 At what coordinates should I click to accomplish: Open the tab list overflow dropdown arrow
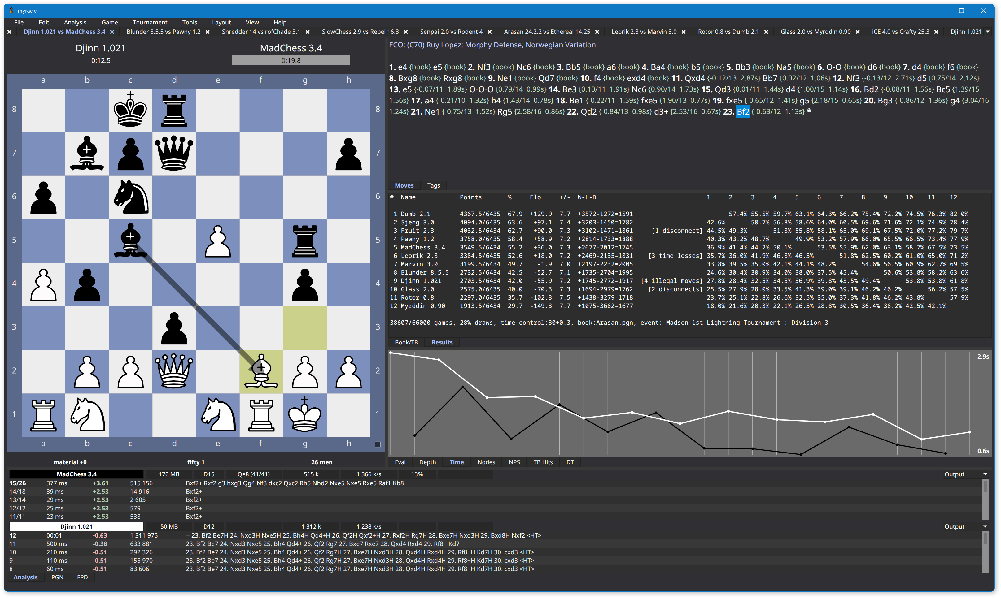click(988, 32)
